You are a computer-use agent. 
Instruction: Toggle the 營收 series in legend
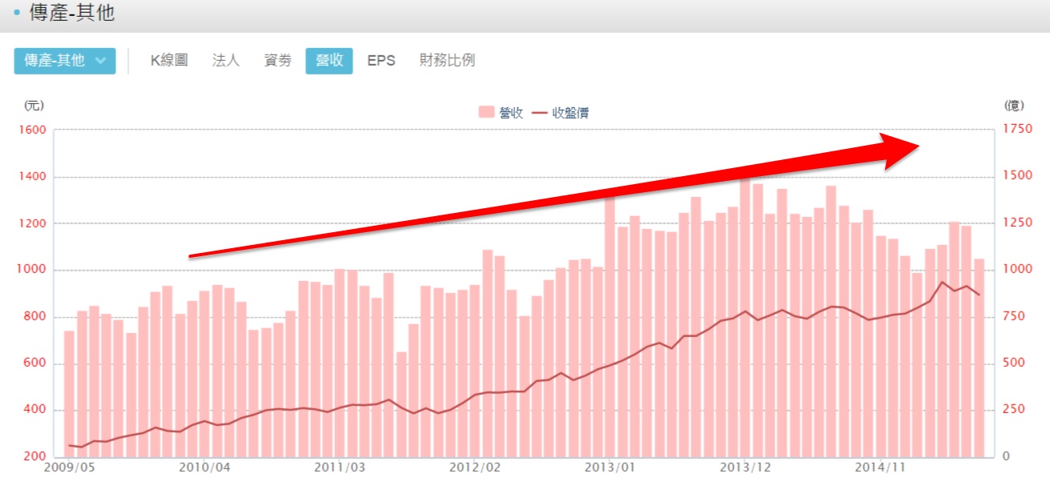point(511,113)
